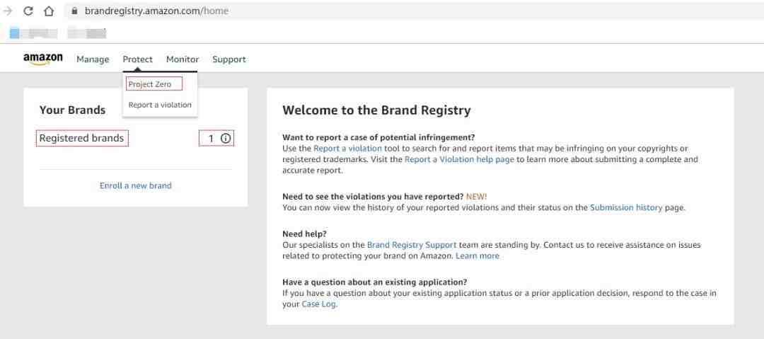Open the Case Log link
The height and width of the screenshot is (339, 764).
click(318, 304)
